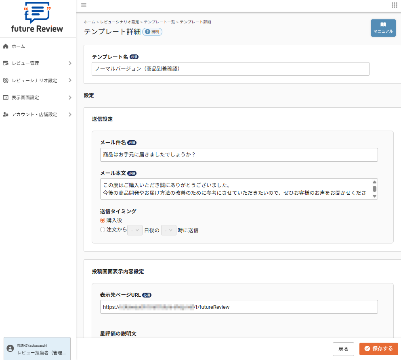Select the ホーム home icon in sidebar
Screen dimensions: 401x360
point(6,46)
